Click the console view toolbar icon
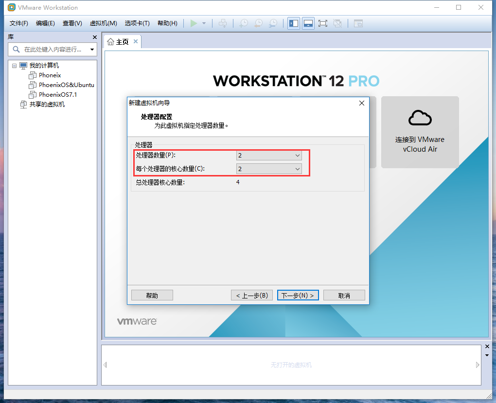Viewport: 496px width, 403px height. pos(358,23)
